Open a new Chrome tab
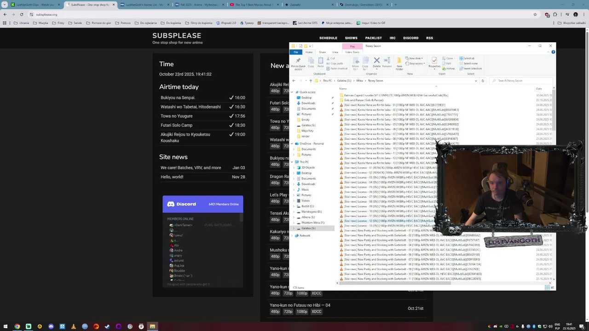Image resolution: width=589 pixels, height=331 pixels. click(396, 5)
